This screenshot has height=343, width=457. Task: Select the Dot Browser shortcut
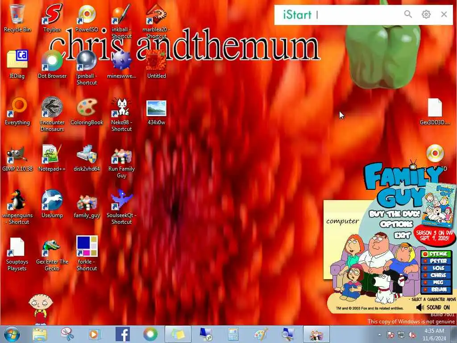[52, 60]
